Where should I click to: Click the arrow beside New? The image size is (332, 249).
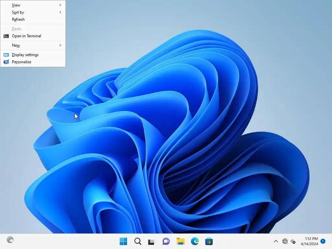click(60, 45)
